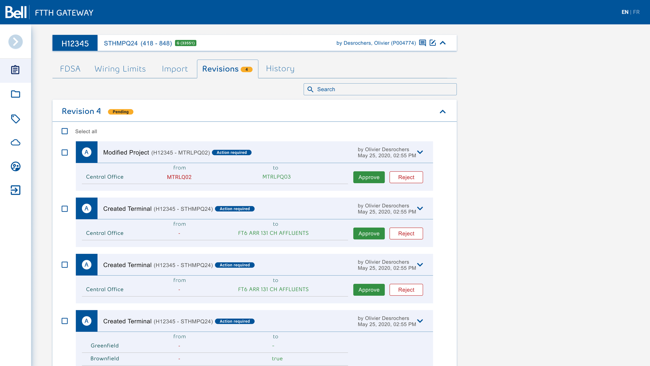Tick the Modified Project row checkbox
Image resolution: width=650 pixels, height=366 pixels.
[65, 153]
